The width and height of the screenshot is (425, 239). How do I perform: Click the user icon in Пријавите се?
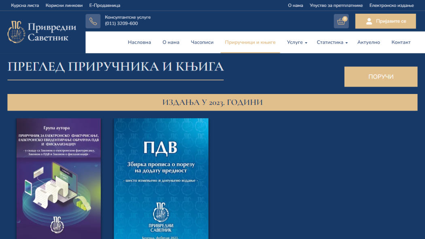point(369,21)
